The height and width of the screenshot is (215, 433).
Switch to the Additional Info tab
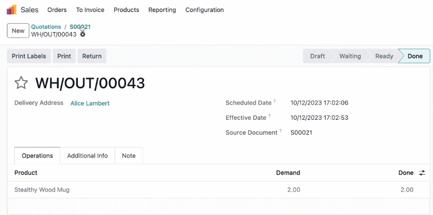point(87,156)
